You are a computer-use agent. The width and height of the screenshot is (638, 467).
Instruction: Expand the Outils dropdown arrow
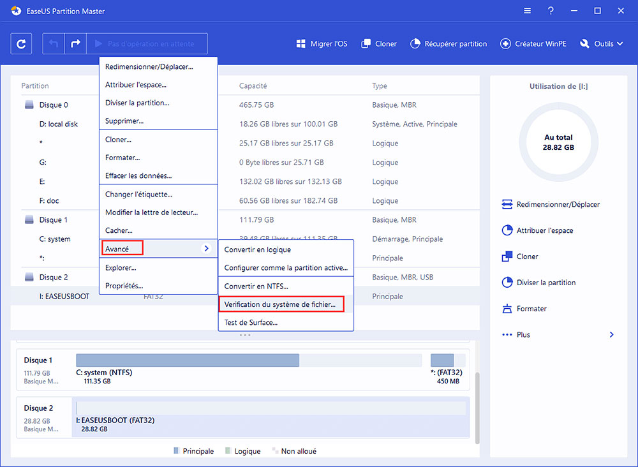pos(619,43)
